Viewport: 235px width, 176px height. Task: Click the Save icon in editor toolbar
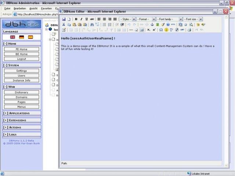(x=64, y=19)
